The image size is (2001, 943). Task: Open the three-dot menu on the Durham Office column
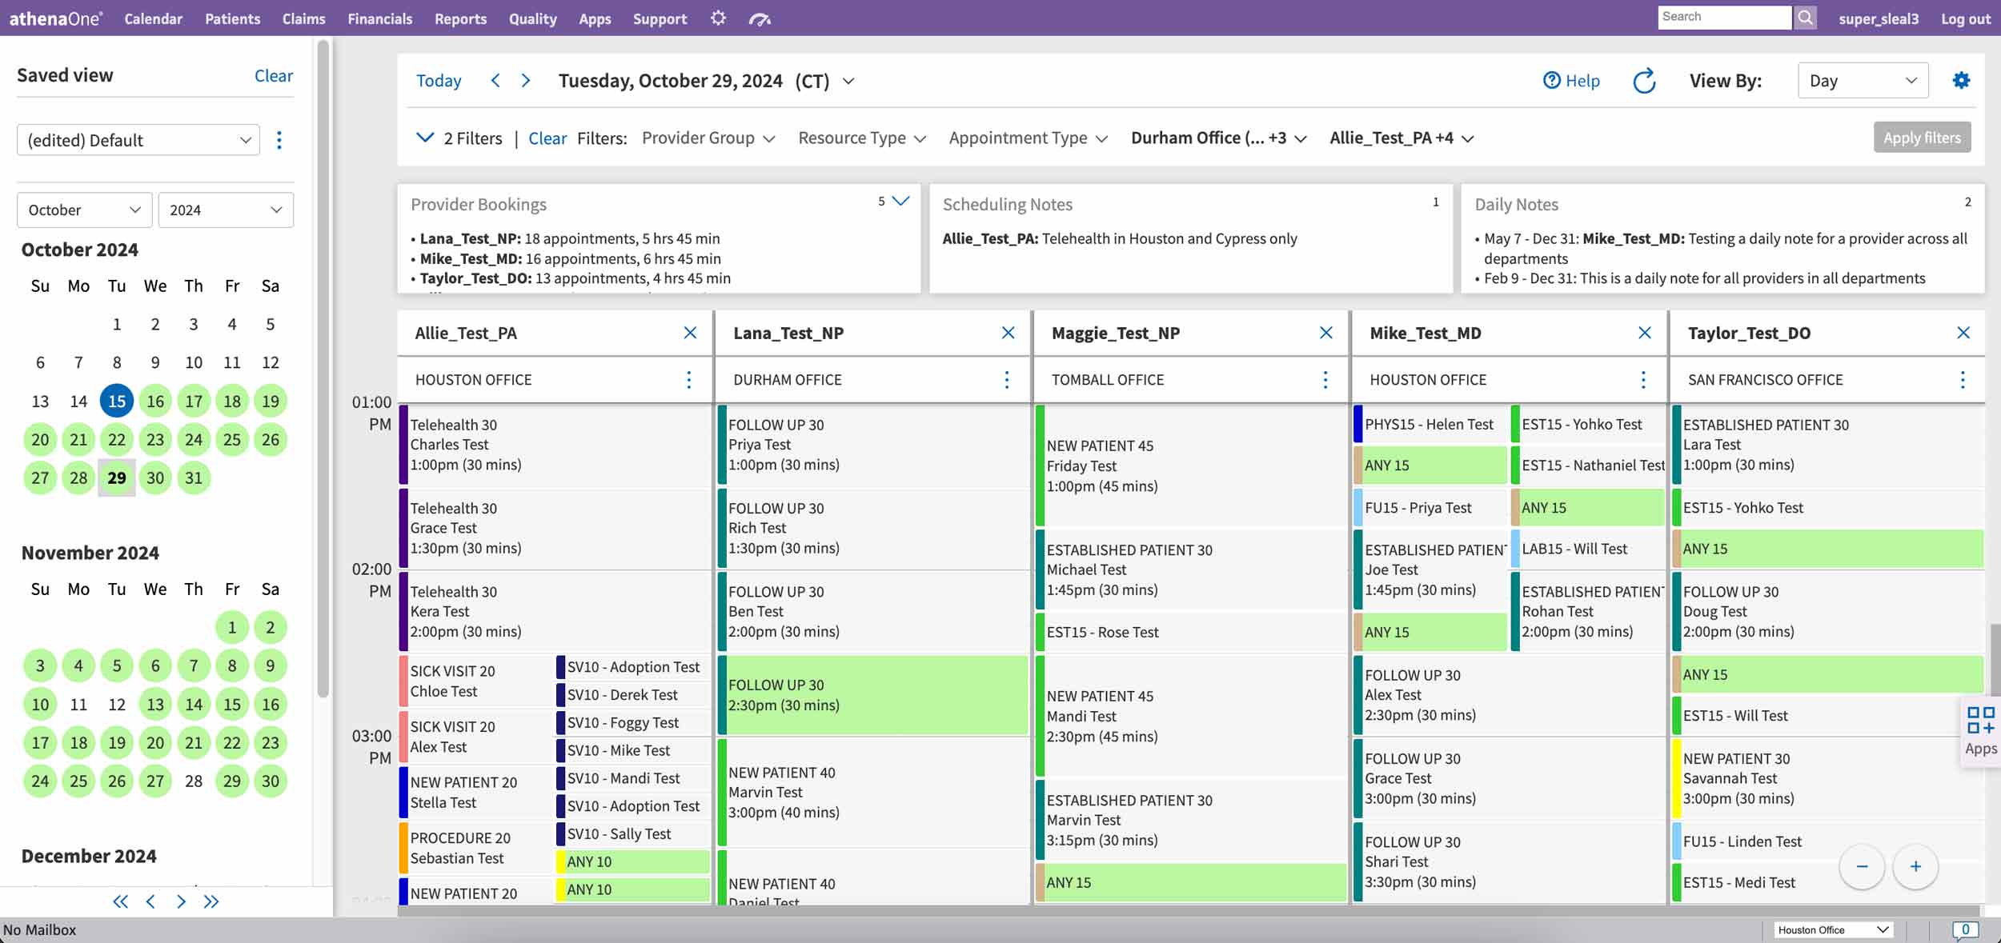[1007, 380]
